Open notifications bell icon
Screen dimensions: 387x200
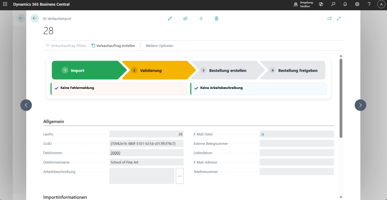[345, 4]
